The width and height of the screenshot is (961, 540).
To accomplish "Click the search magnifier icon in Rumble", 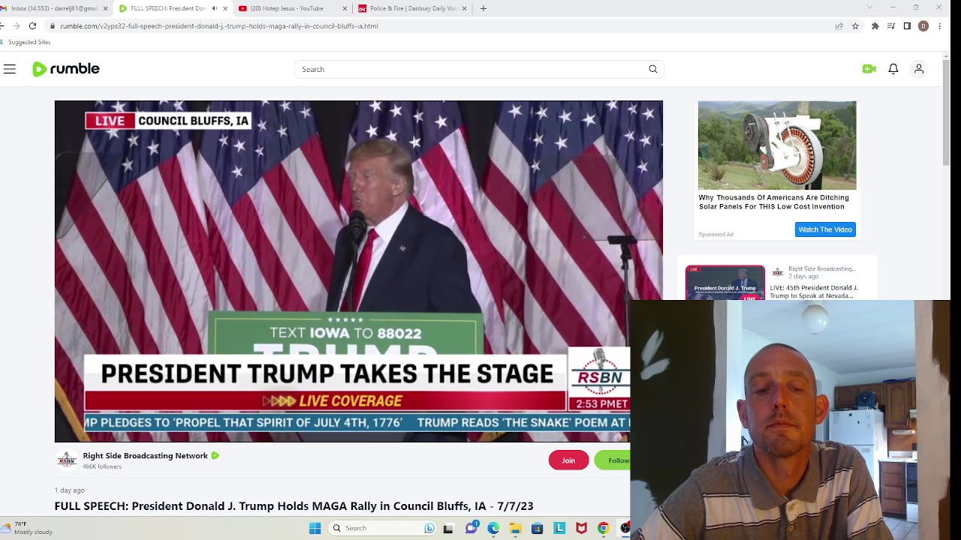I will [653, 69].
